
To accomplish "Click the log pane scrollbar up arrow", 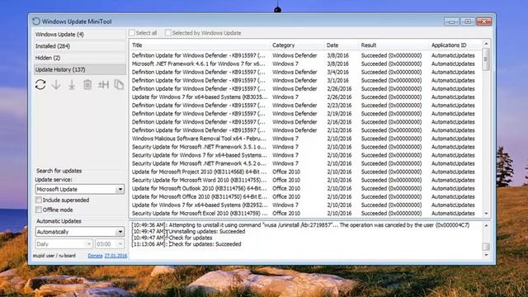I will click(486, 225).
